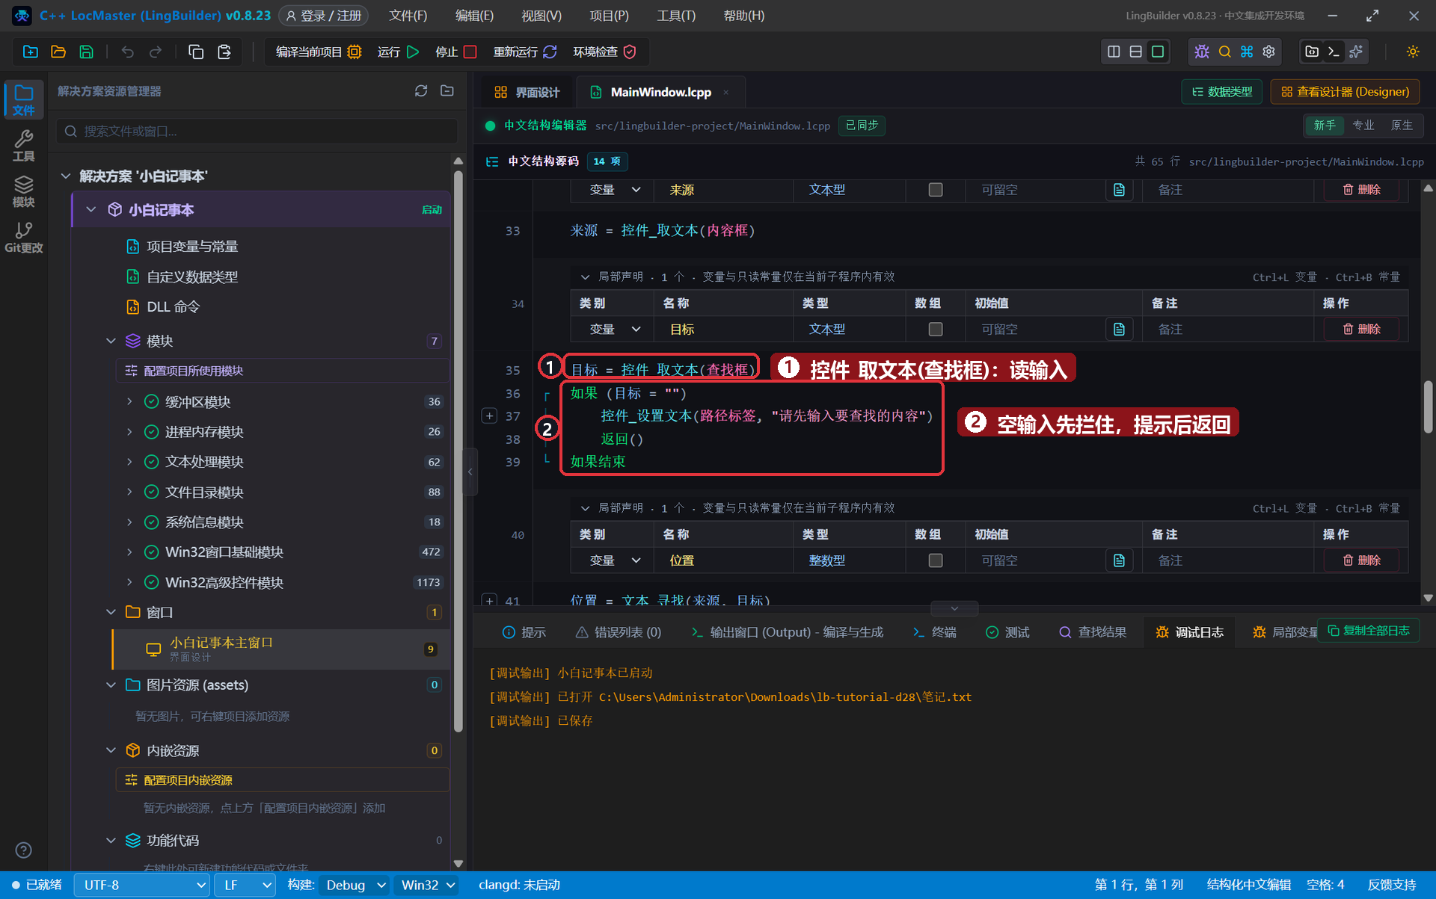Switch to the 查找结果 tab
This screenshot has width=1436, height=899.
click(1093, 632)
